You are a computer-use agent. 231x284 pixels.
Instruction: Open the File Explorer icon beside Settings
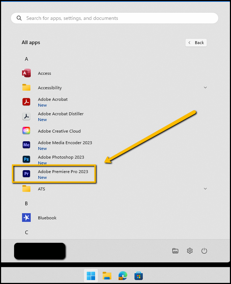(175, 251)
